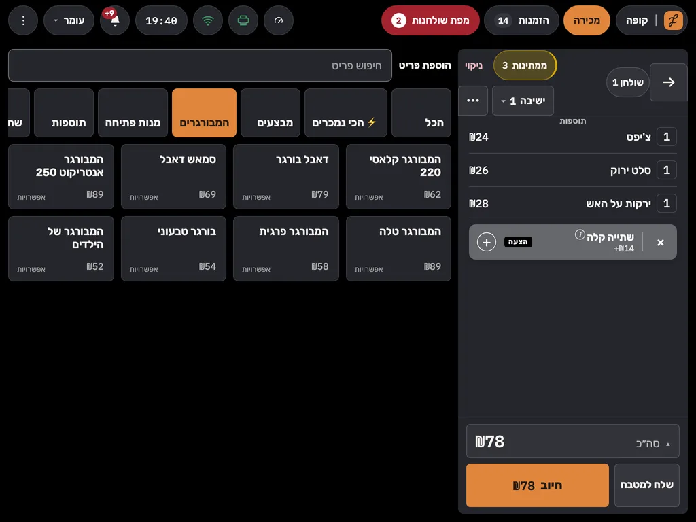Screen dimensions: 696x522
Task: Select the תוספות sides category
Action: tap(64, 113)
